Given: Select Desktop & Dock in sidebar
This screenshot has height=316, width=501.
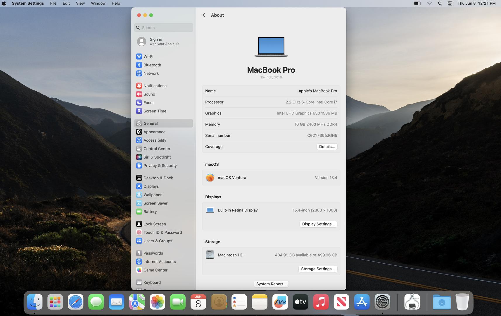Looking at the screenshot, I should [163, 178].
